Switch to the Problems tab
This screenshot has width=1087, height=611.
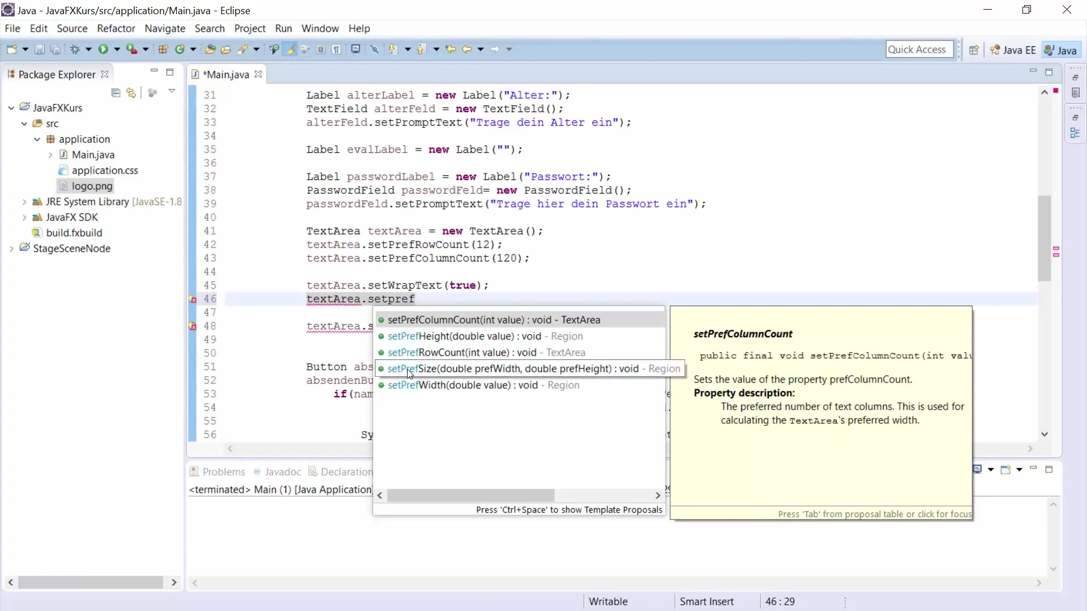(217, 472)
